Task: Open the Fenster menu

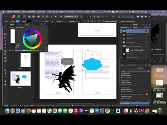Action: [x=87, y=12]
